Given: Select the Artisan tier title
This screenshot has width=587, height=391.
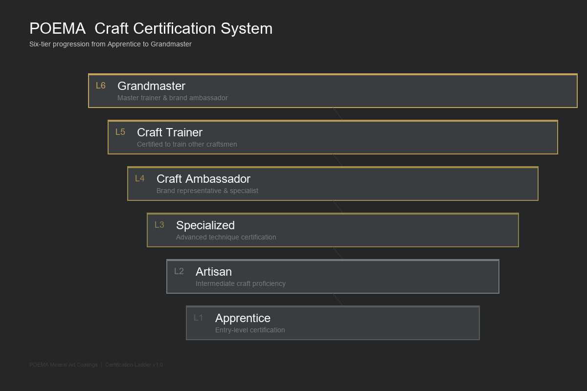Looking at the screenshot, I should (x=214, y=272).
